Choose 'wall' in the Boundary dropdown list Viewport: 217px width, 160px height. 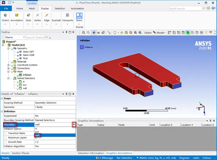pos(55,135)
